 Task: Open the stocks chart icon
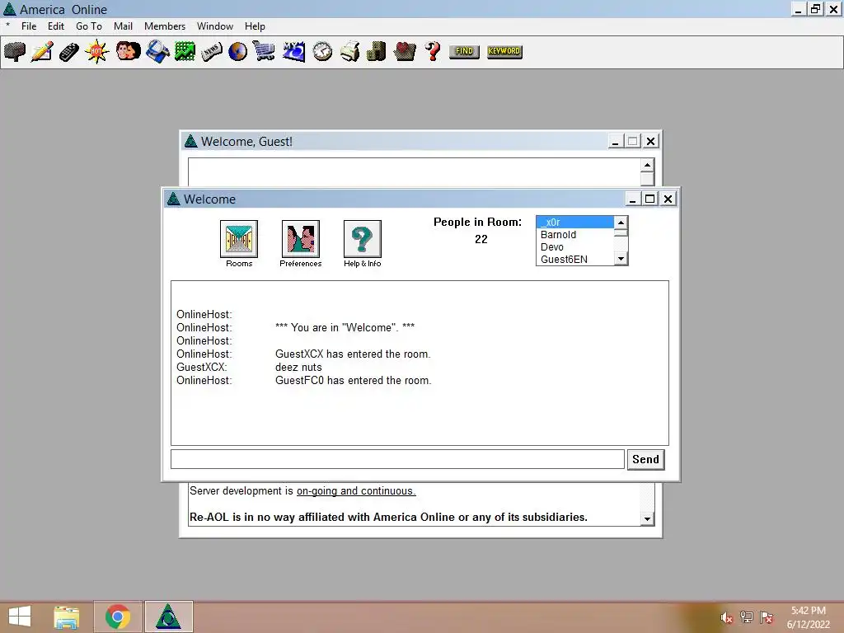click(x=185, y=52)
